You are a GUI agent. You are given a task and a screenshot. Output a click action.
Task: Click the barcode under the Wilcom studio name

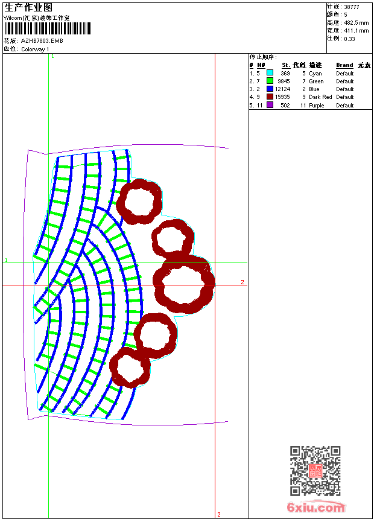click(x=48, y=28)
